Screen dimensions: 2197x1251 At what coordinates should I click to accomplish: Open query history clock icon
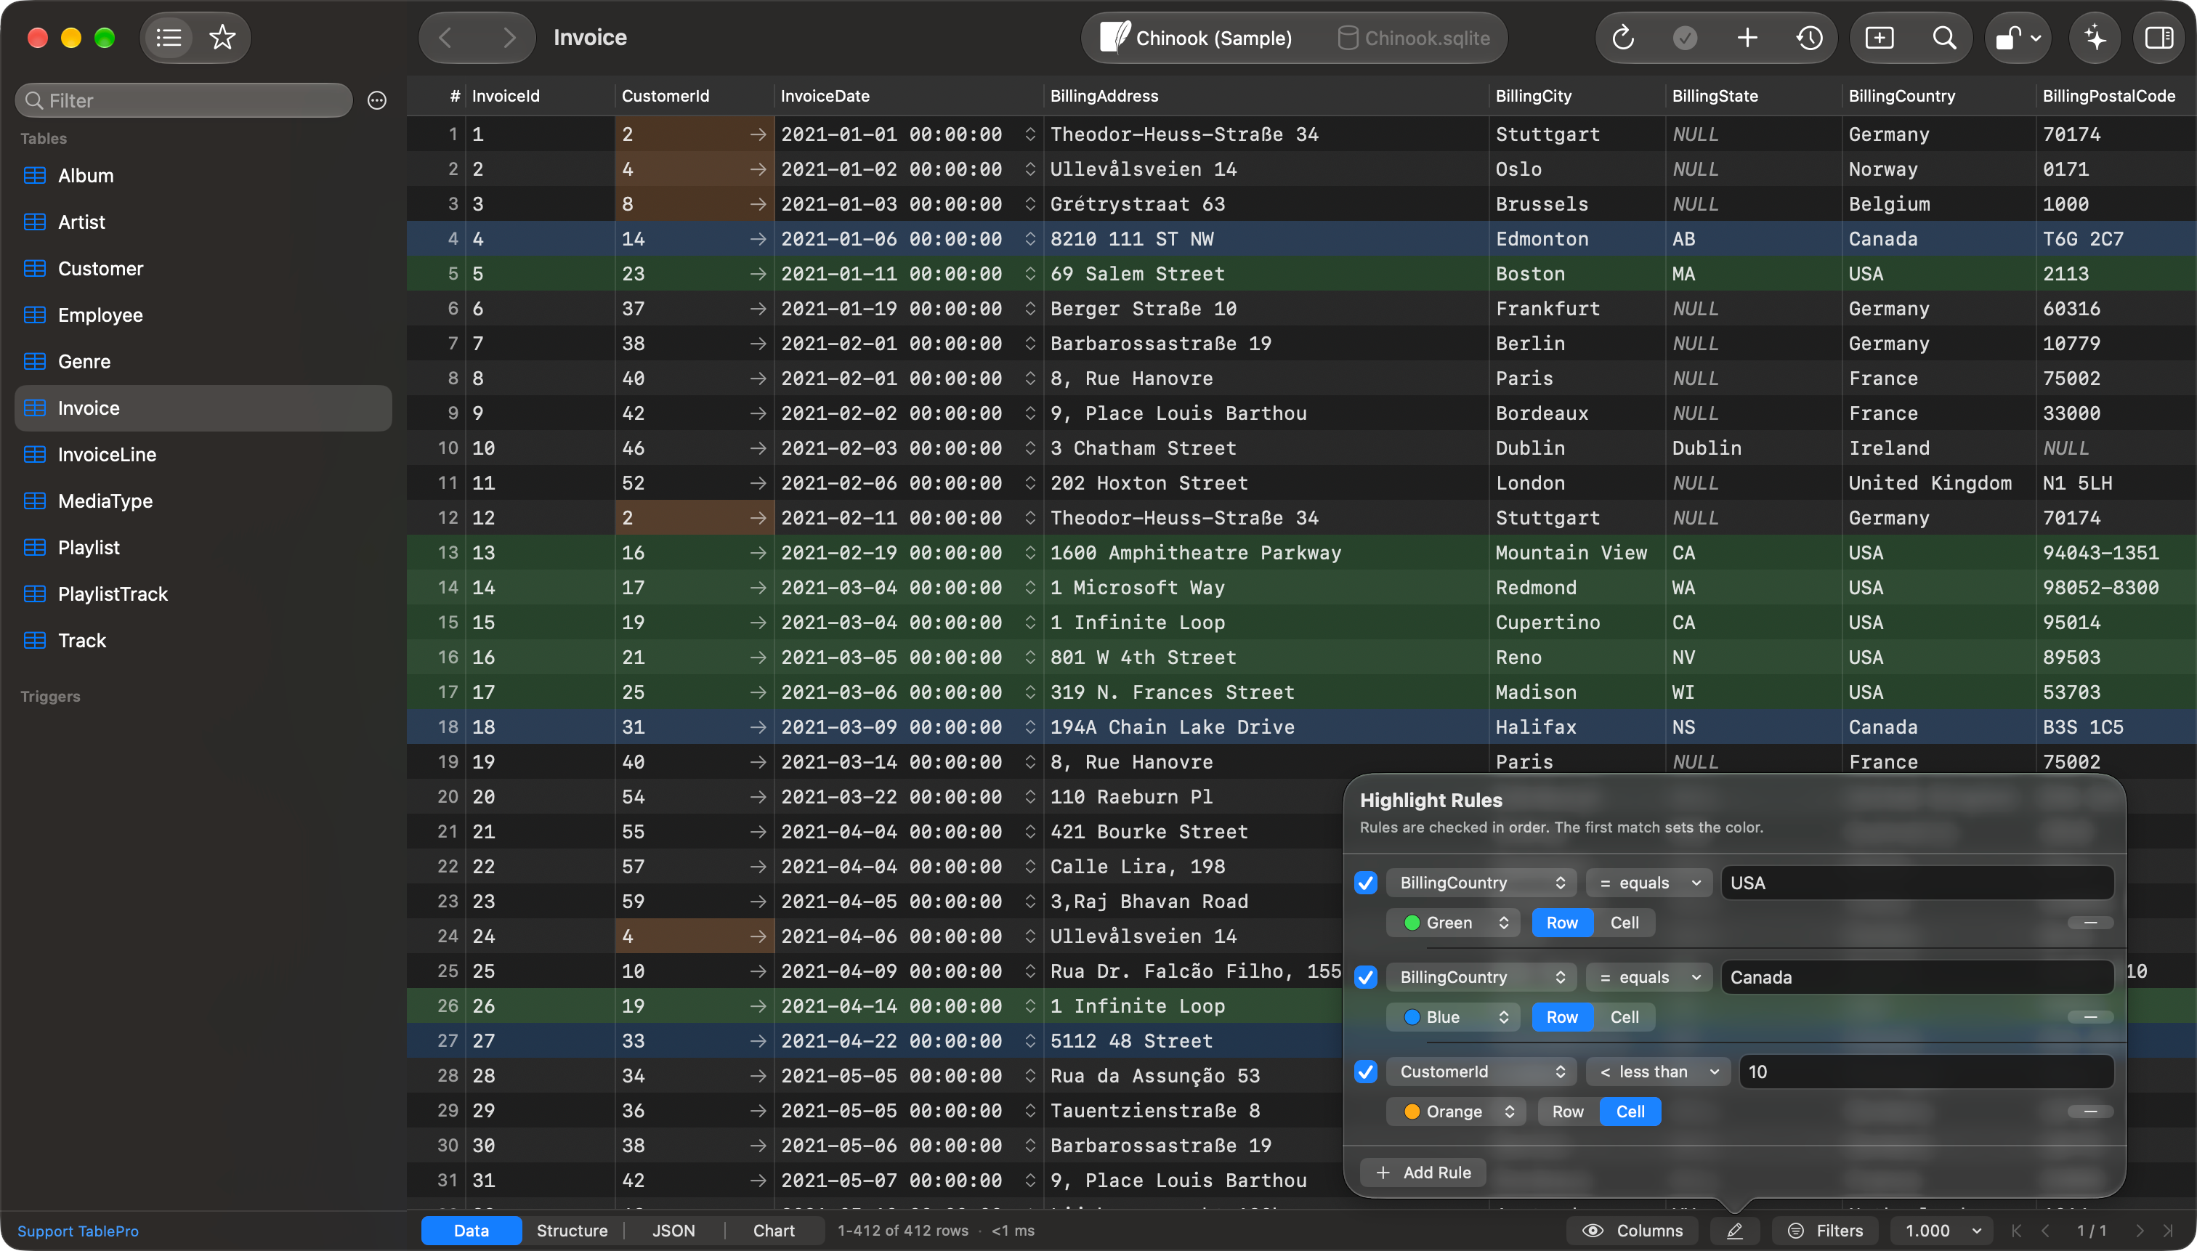(1810, 38)
